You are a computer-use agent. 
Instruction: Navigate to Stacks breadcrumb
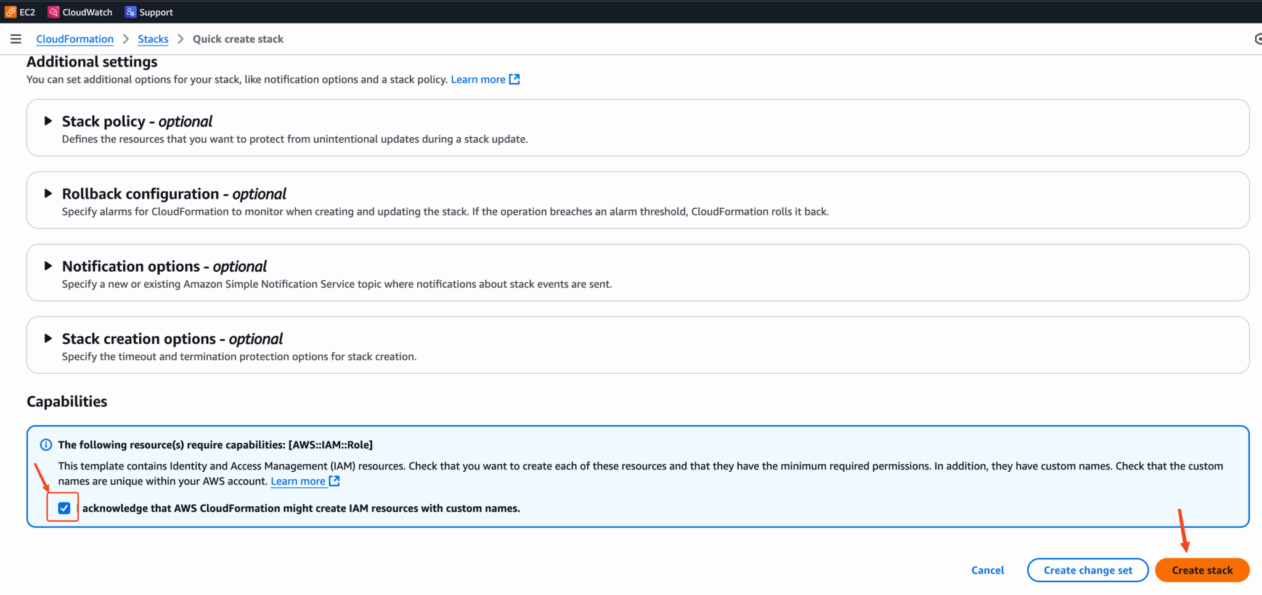pos(153,39)
